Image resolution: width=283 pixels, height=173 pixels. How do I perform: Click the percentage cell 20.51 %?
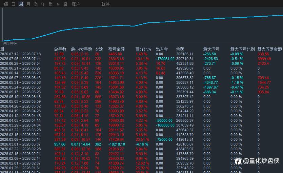142,139
